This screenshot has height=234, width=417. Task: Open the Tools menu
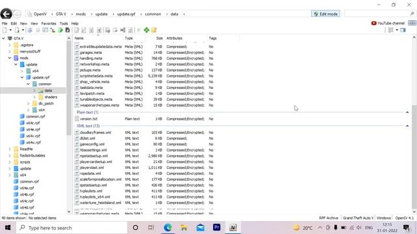coord(64,23)
